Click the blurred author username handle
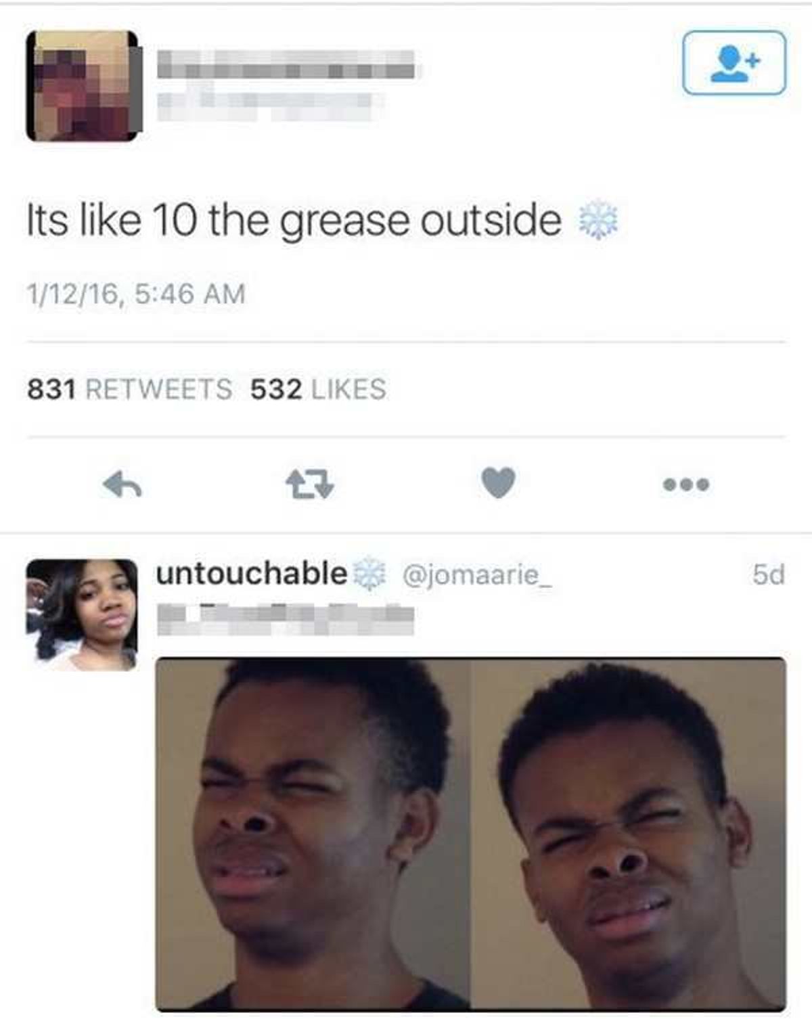This screenshot has width=812, height=1019. tap(271, 103)
